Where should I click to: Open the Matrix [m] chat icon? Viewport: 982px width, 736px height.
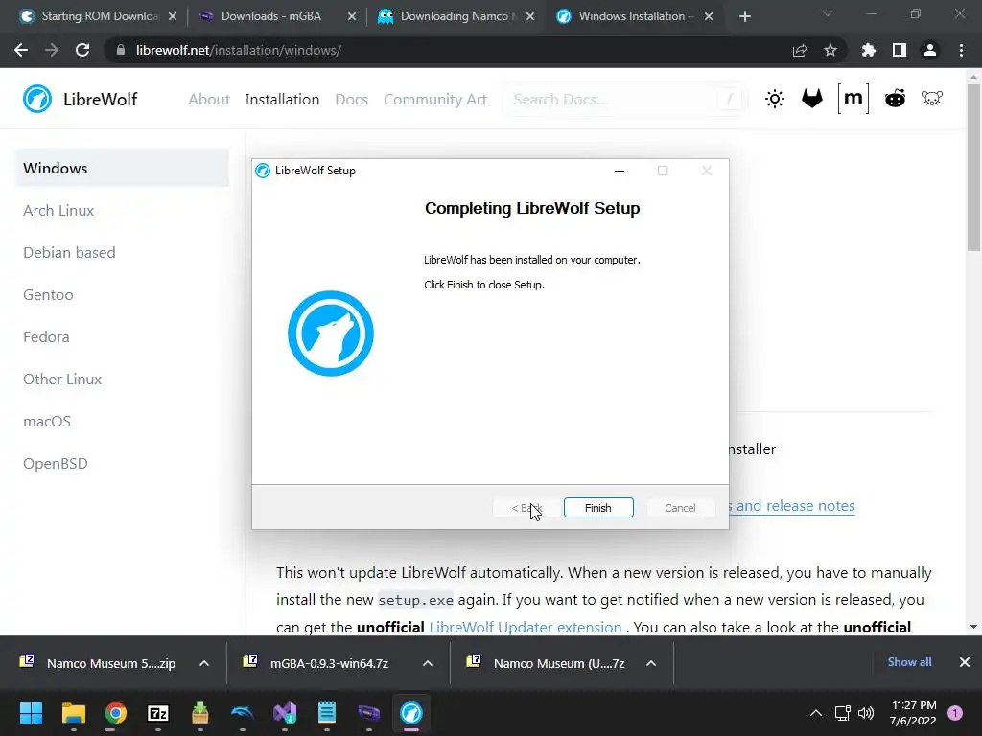coord(853,99)
